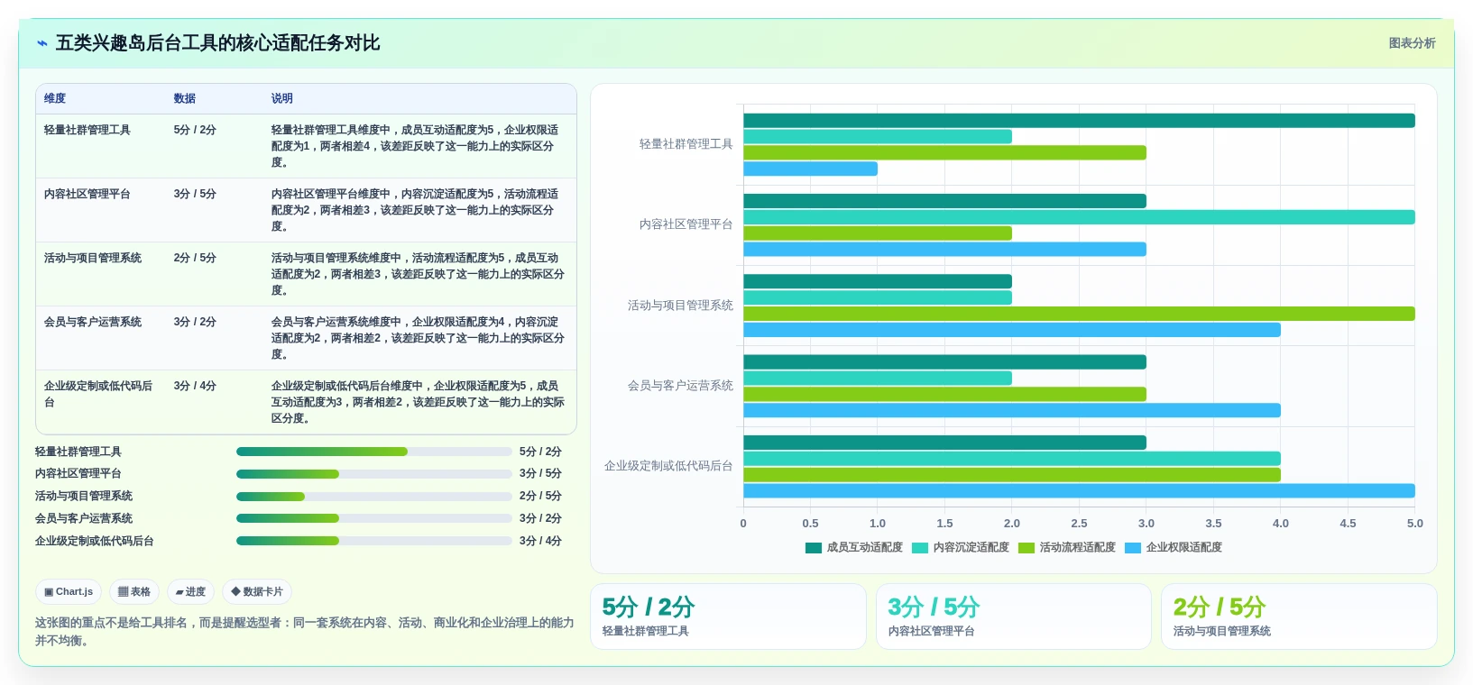This screenshot has height=685, width=1473.
Task: Open the 3分 / 5分 内容社区管理平台 card
Action: pos(1014,616)
